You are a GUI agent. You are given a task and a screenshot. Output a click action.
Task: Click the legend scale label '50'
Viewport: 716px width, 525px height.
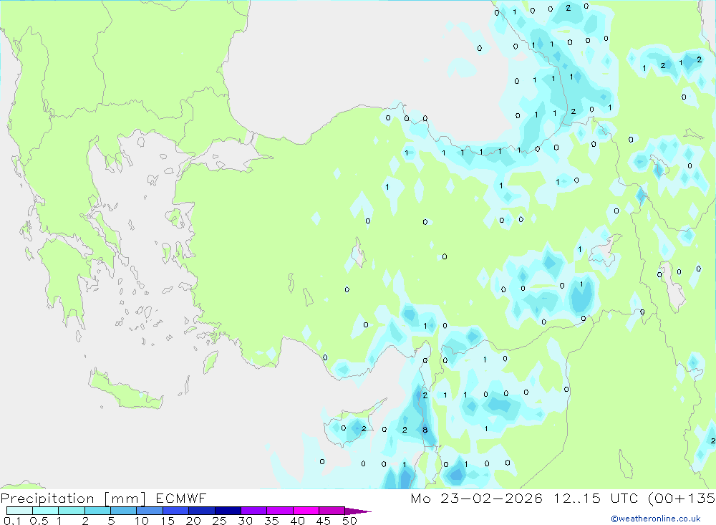click(349, 521)
